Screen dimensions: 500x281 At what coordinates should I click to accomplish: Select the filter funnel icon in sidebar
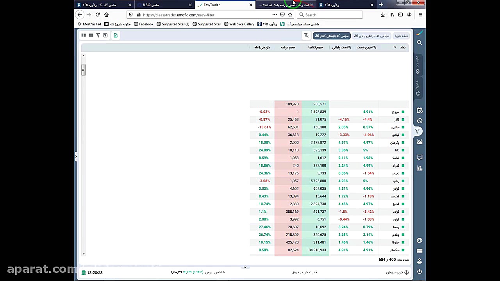point(418,131)
